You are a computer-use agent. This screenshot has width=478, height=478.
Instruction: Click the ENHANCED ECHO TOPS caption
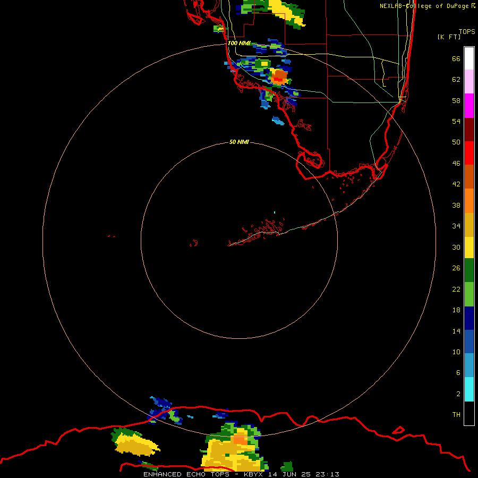[x=186, y=474]
